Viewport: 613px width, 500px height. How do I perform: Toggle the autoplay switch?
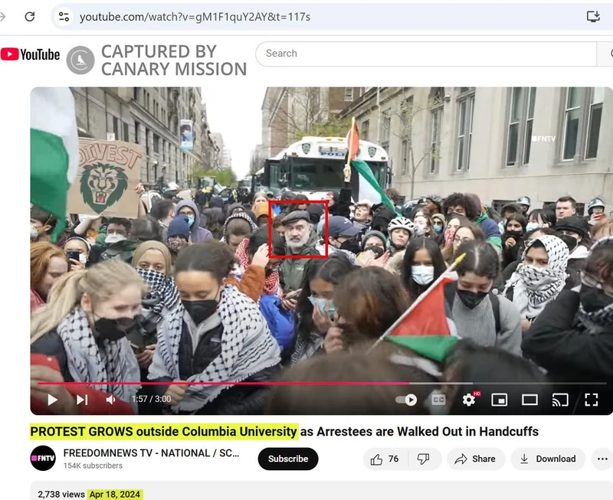(406, 400)
